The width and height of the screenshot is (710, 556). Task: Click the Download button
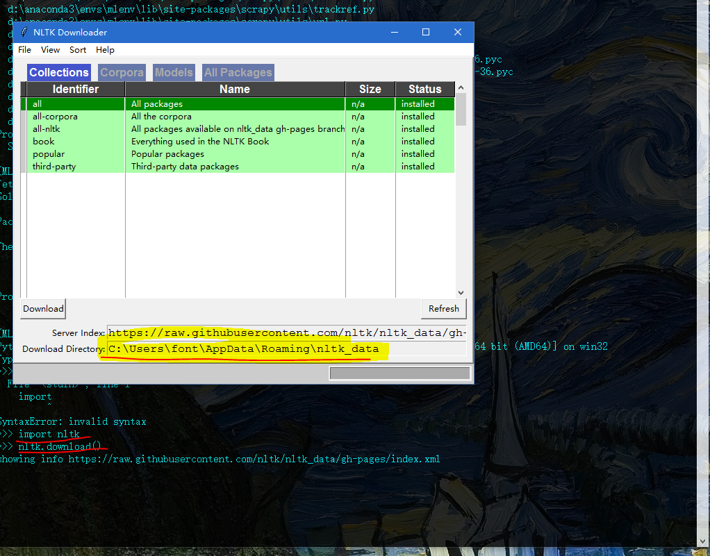click(x=44, y=308)
